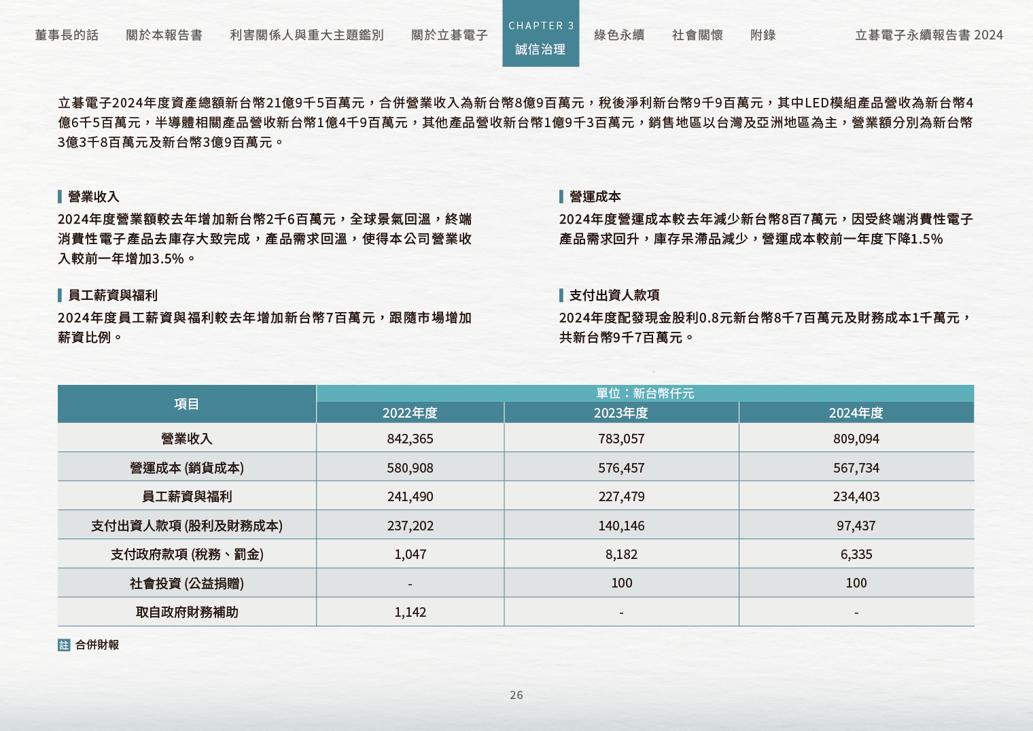
Task: Select the CHAPTER 3 誠信治理 tab
Action: 541,33
